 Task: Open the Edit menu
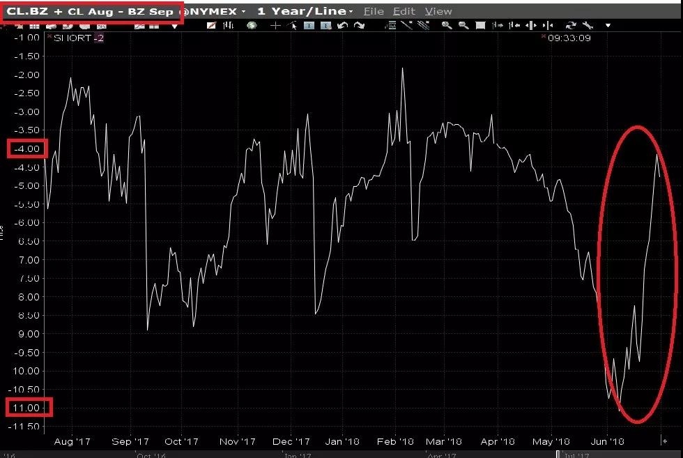(x=404, y=11)
